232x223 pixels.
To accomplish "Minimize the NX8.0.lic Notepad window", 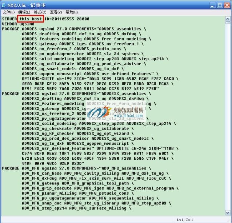I will coord(212,5).
